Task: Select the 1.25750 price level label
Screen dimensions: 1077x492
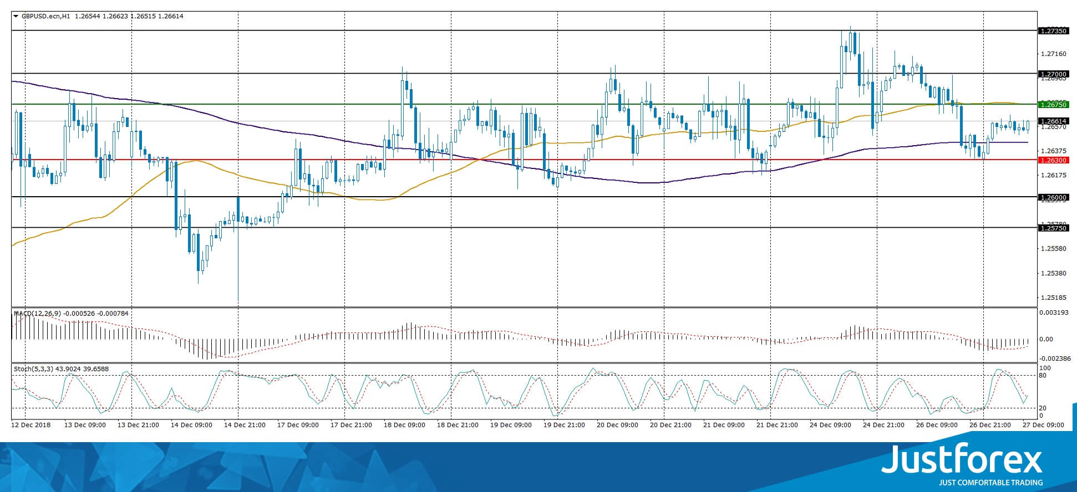Action: click(1053, 228)
